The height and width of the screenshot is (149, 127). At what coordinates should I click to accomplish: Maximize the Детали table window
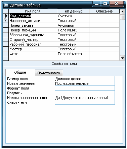click(x=105, y=4)
